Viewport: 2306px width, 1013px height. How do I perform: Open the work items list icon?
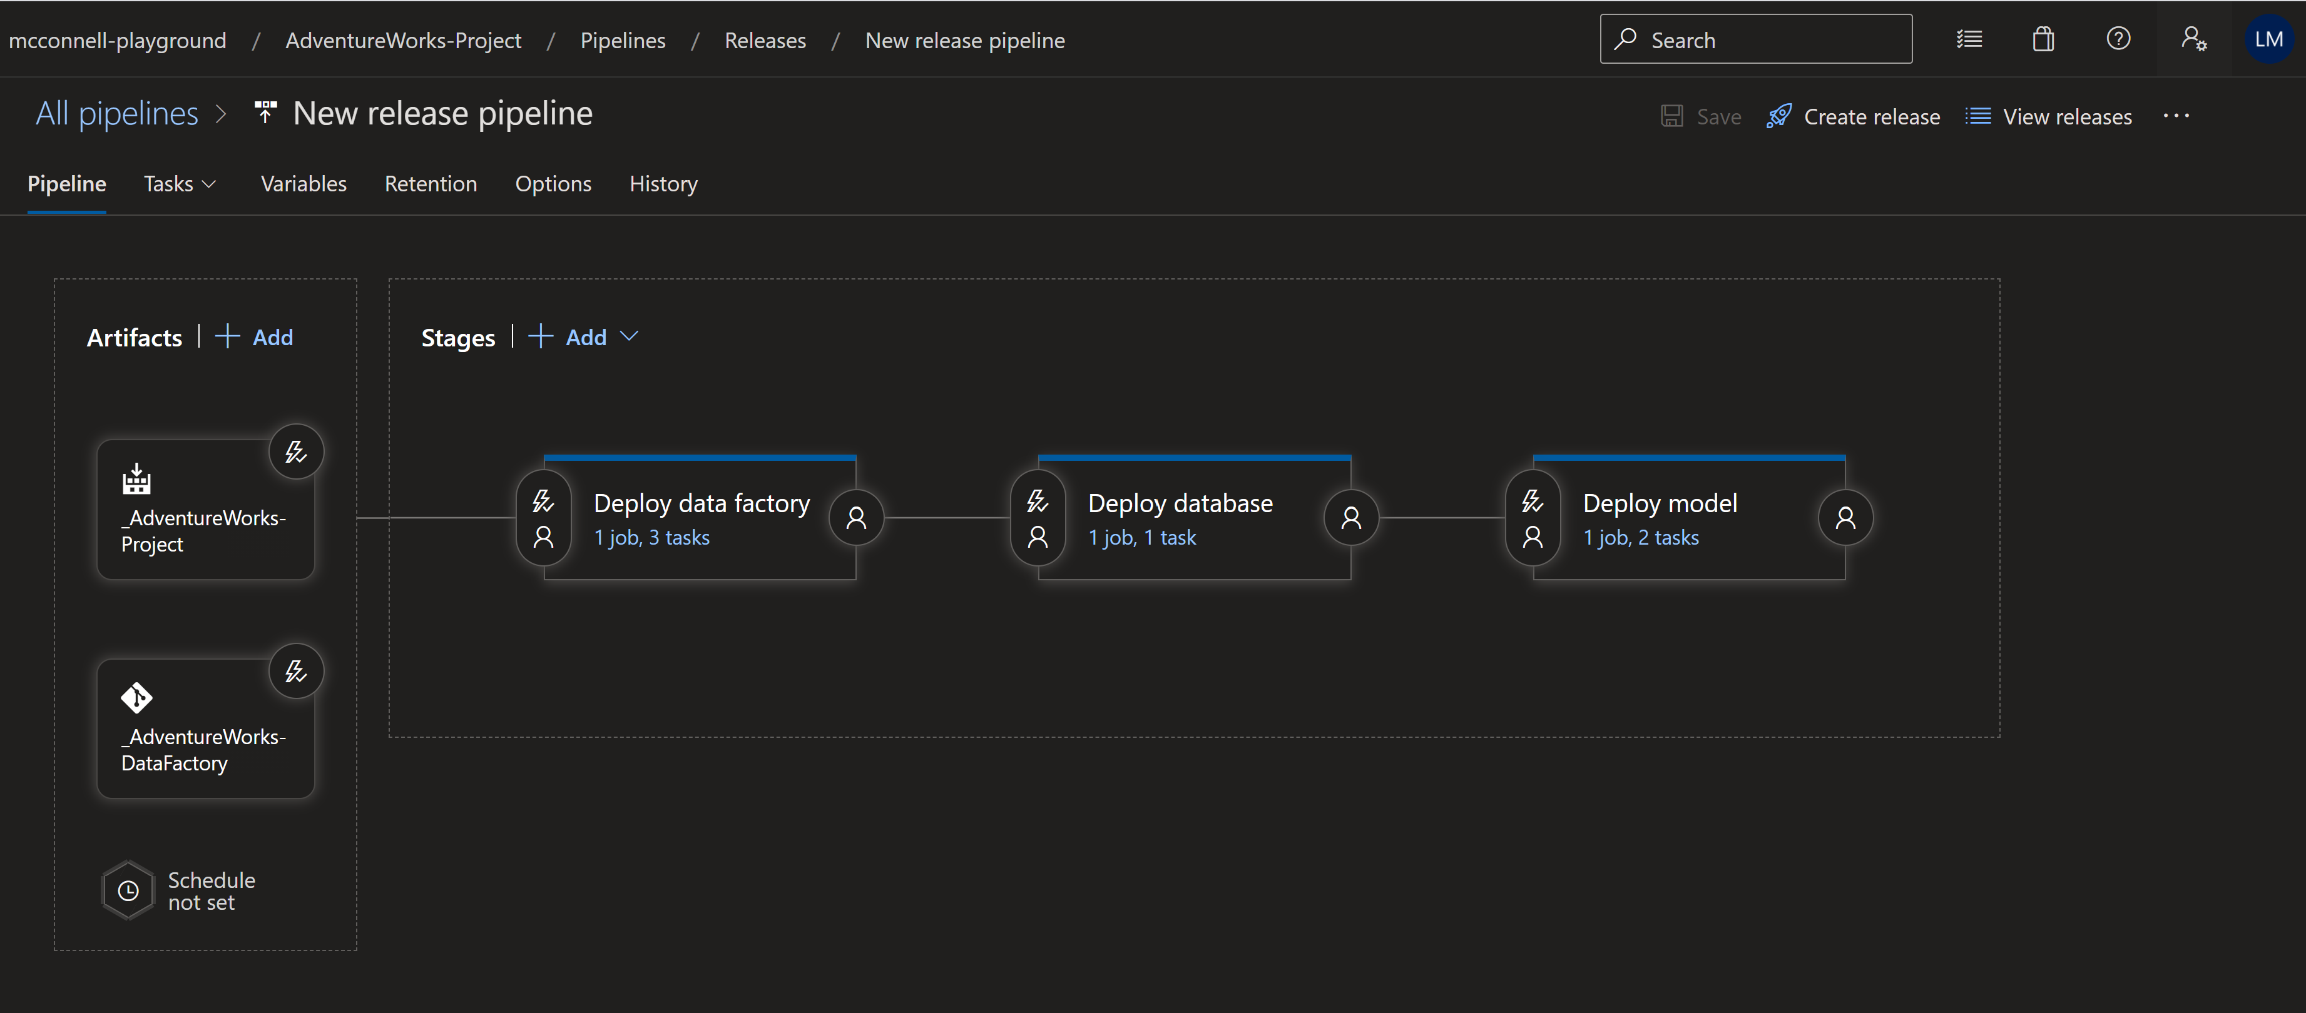click(x=1969, y=39)
